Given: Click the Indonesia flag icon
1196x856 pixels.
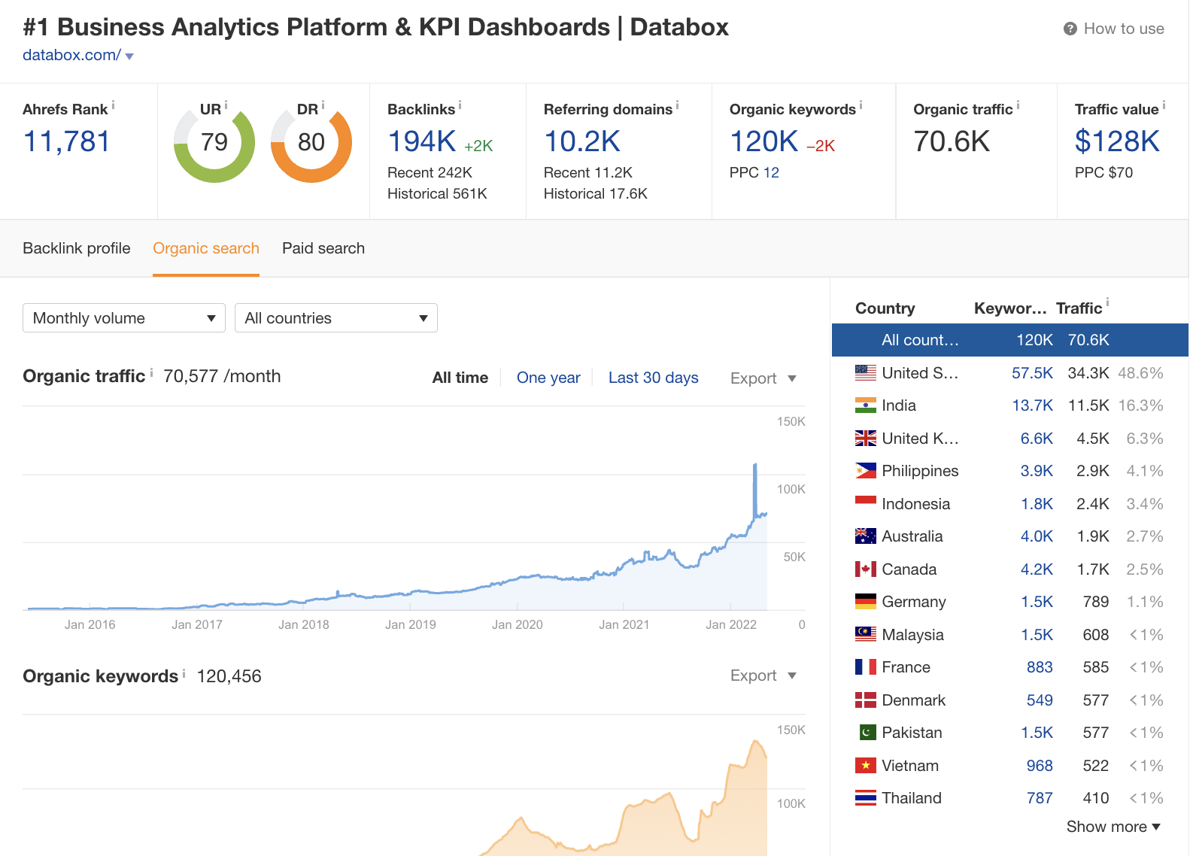Looking at the screenshot, I should coord(866,503).
